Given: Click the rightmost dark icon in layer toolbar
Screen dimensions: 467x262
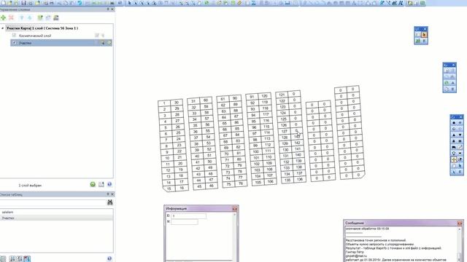Looking at the screenshot, I should click(56, 17).
